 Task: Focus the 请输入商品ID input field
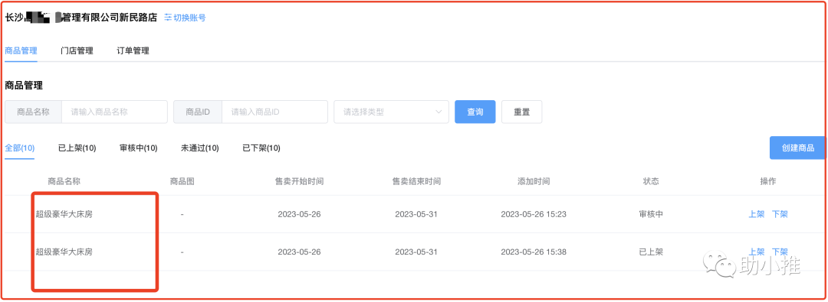click(x=274, y=112)
